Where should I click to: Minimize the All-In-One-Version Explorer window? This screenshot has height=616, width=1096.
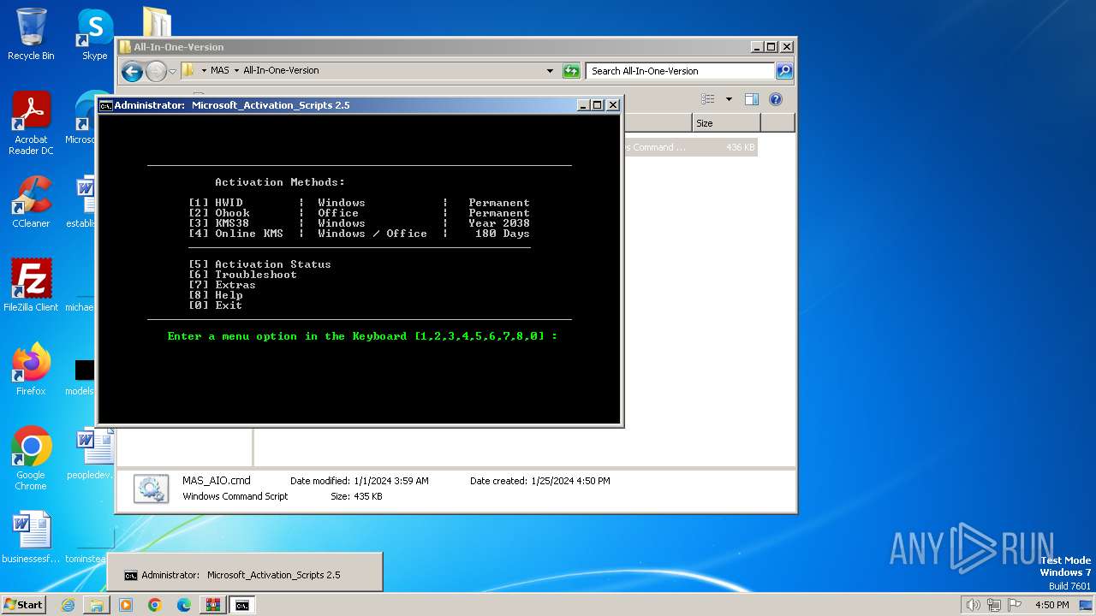coord(756,47)
